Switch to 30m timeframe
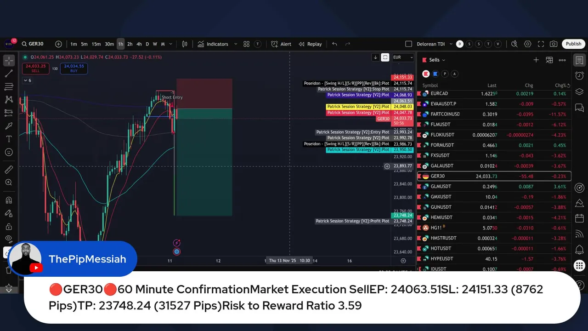 pos(109,44)
